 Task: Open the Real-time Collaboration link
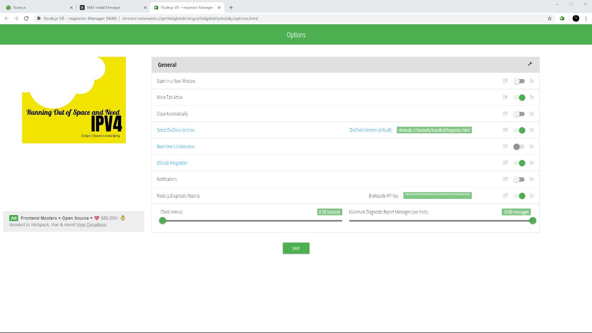[x=176, y=147]
